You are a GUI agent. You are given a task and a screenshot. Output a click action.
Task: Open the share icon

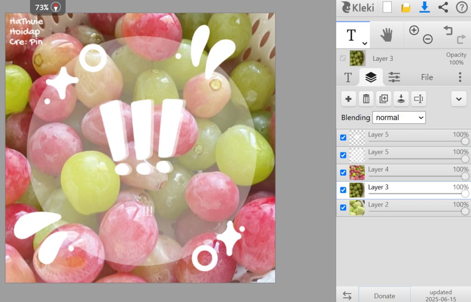pyautogui.click(x=443, y=7)
